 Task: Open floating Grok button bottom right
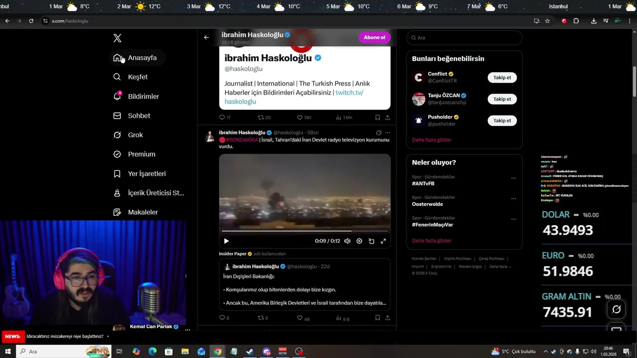(x=616, y=309)
